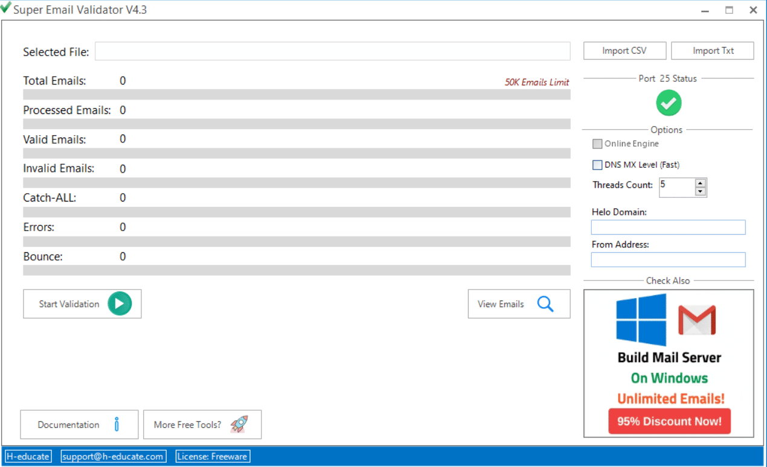Click the Unlimited Emails! ad text
This screenshot has width=767, height=467.
tap(670, 398)
